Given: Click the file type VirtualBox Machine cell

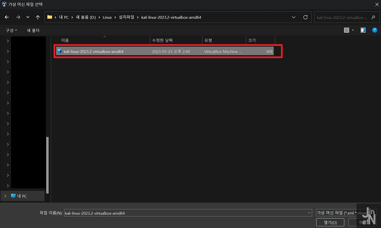Looking at the screenshot, I should pyautogui.click(x=223, y=52).
